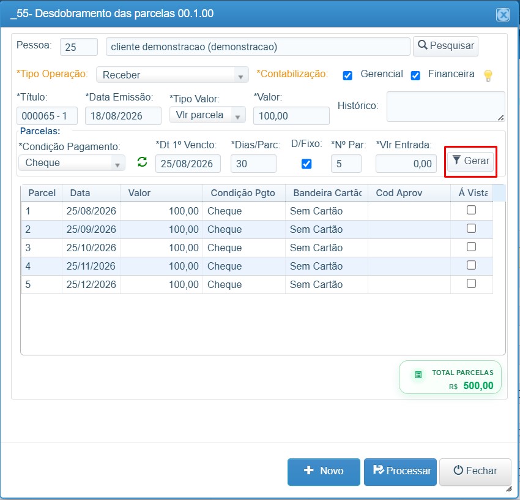Uncheck the D/Fixo checkbox
The height and width of the screenshot is (500, 520).
pos(306,164)
